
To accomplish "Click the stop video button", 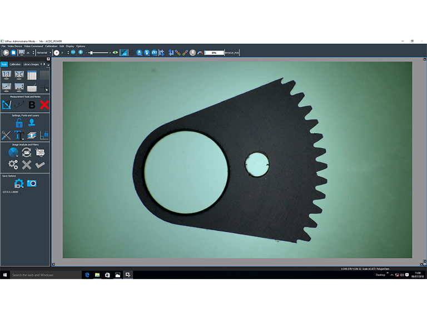I will coord(13,52).
